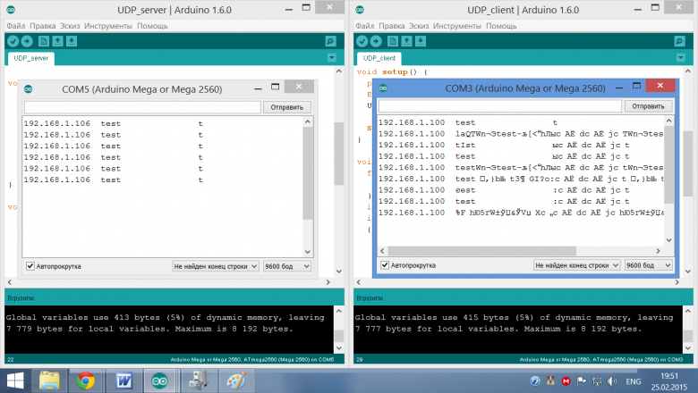Image resolution: width=698 pixels, height=393 pixels.
Task: Click Open sketch icon in UDP_server window
Action: pos(57,41)
